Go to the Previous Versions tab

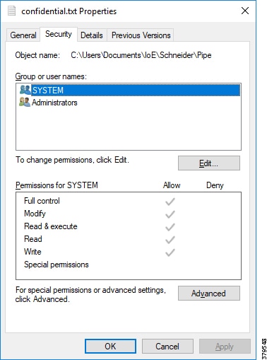[141, 35]
